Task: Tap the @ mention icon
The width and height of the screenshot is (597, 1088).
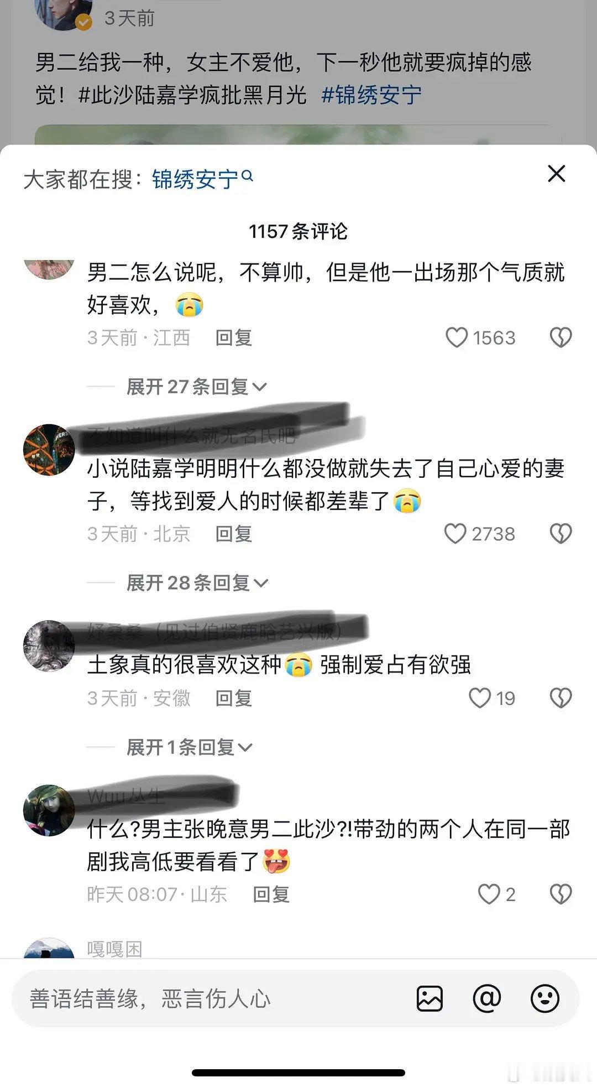Action: pyautogui.click(x=487, y=998)
